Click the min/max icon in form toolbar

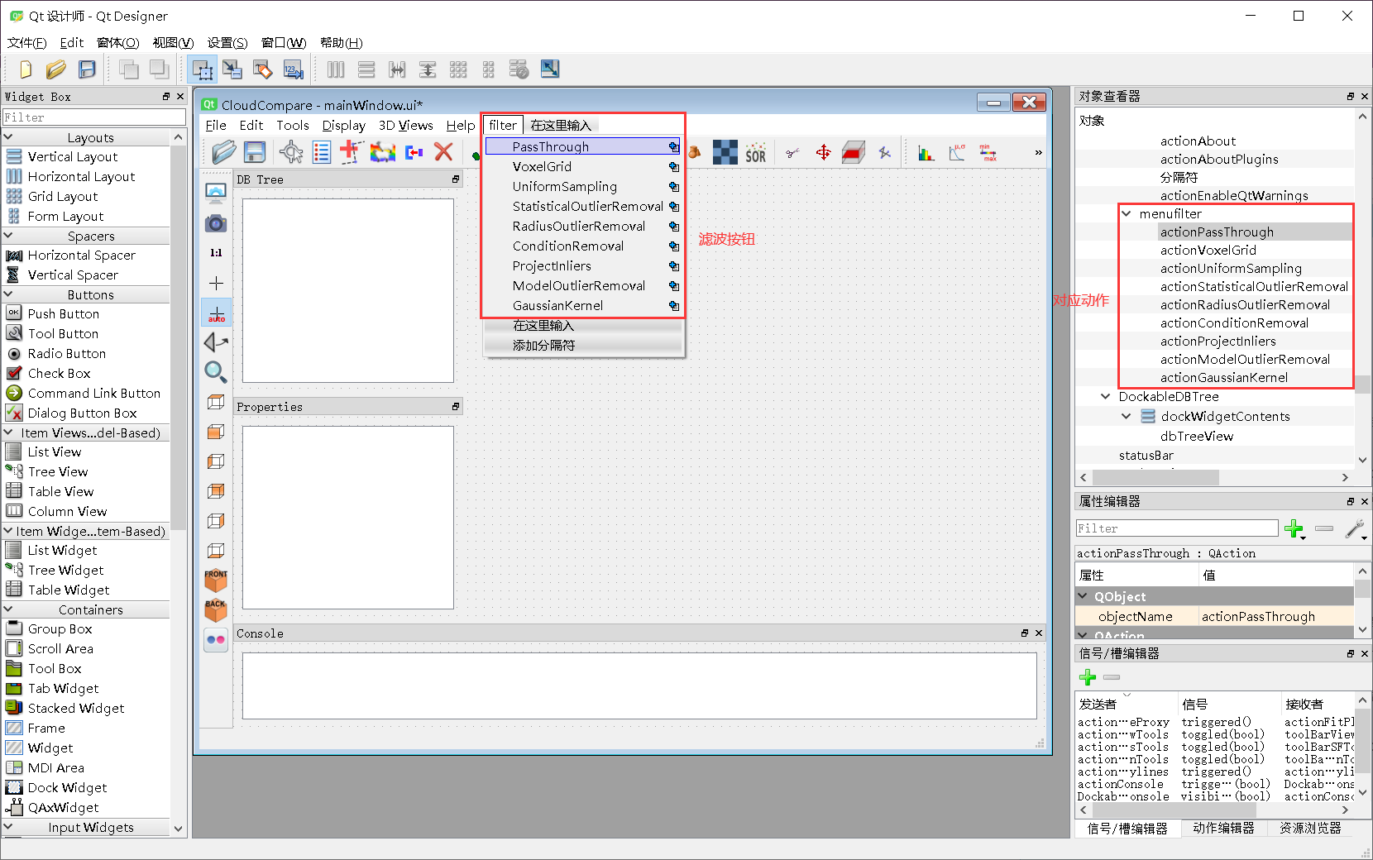click(x=988, y=152)
